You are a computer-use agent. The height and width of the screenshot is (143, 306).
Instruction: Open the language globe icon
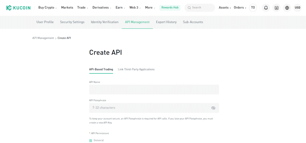tap(287, 8)
